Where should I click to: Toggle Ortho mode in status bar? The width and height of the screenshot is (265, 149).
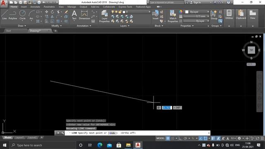click(x=181, y=138)
